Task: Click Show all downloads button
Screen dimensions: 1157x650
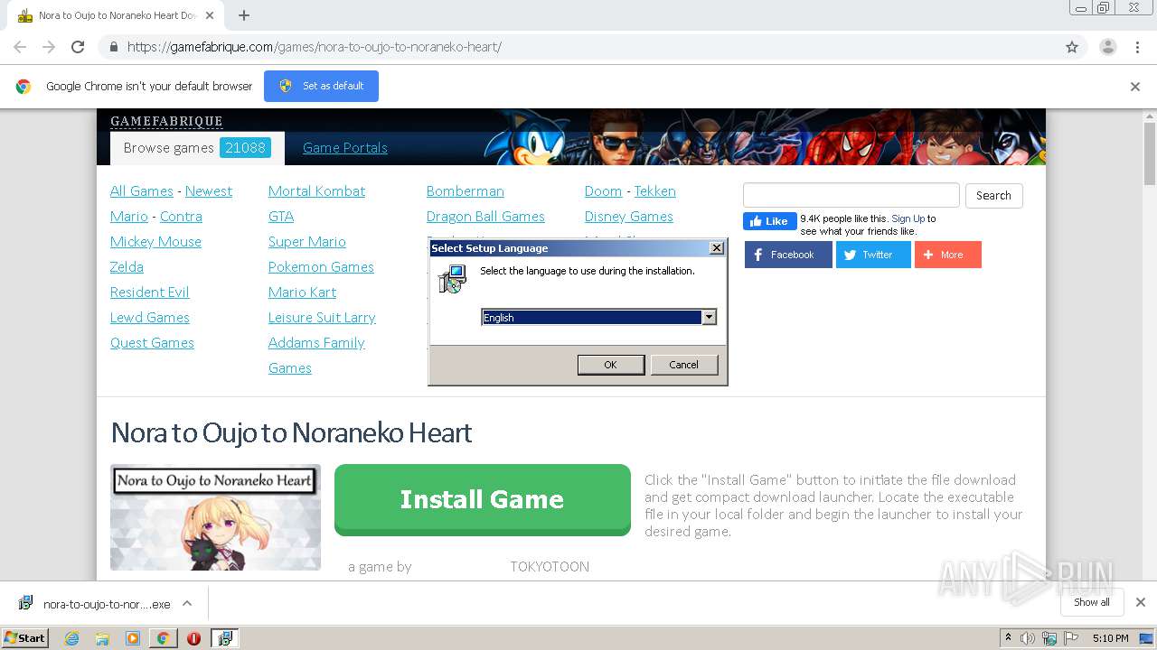Action: point(1092,602)
